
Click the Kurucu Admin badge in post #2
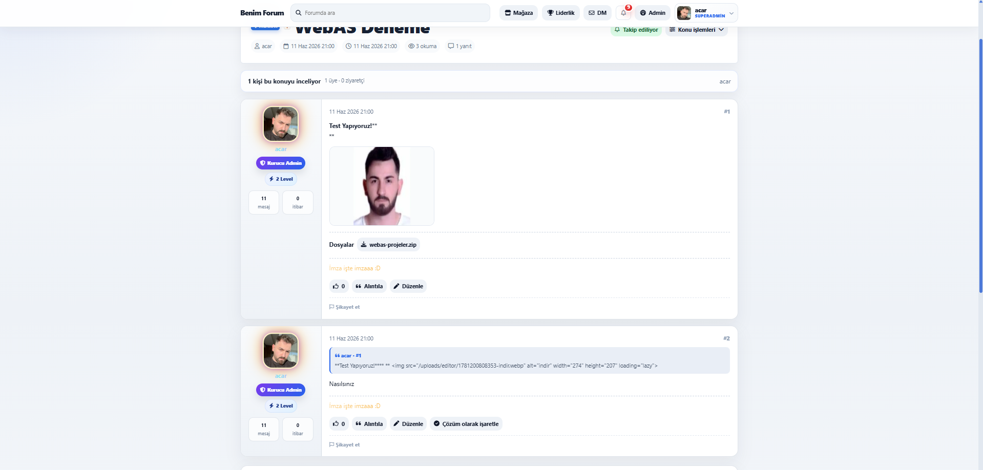(281, 390)
